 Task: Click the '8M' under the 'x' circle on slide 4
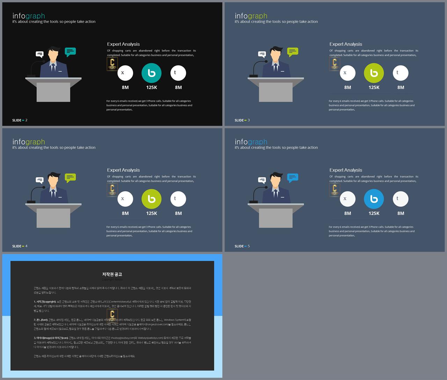click(x=125, y=213)
